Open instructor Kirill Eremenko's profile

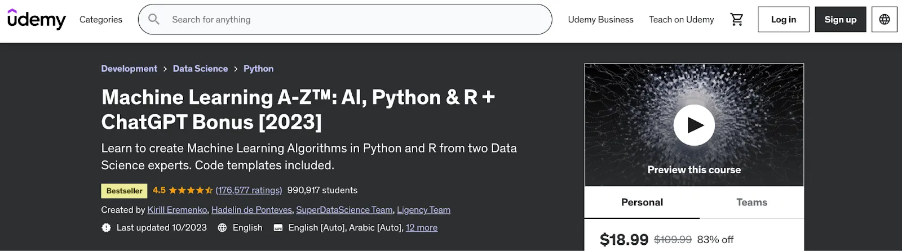[177, 210]
